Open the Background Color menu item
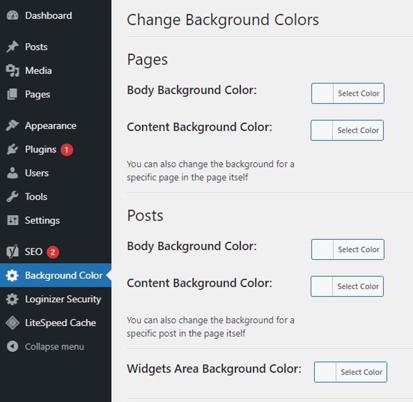This screenshot has height=402, width=413. pos(64,276)
